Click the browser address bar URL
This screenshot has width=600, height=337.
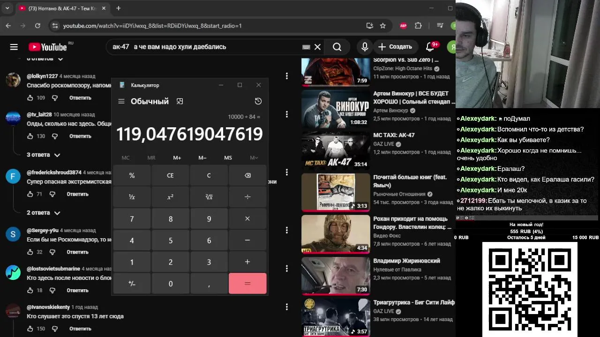coord(152,26)
